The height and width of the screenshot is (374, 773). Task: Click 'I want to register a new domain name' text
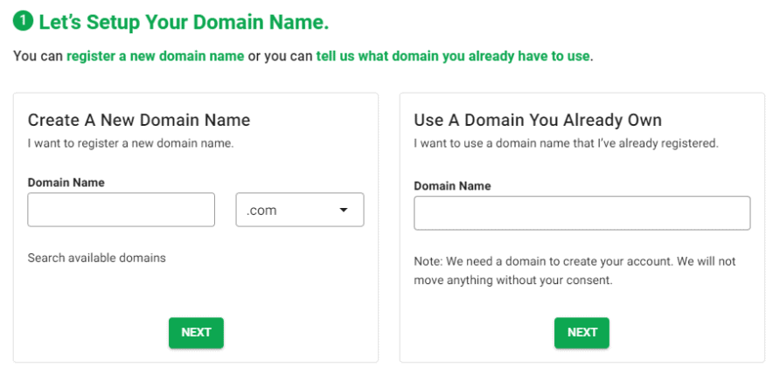(130, 143)
